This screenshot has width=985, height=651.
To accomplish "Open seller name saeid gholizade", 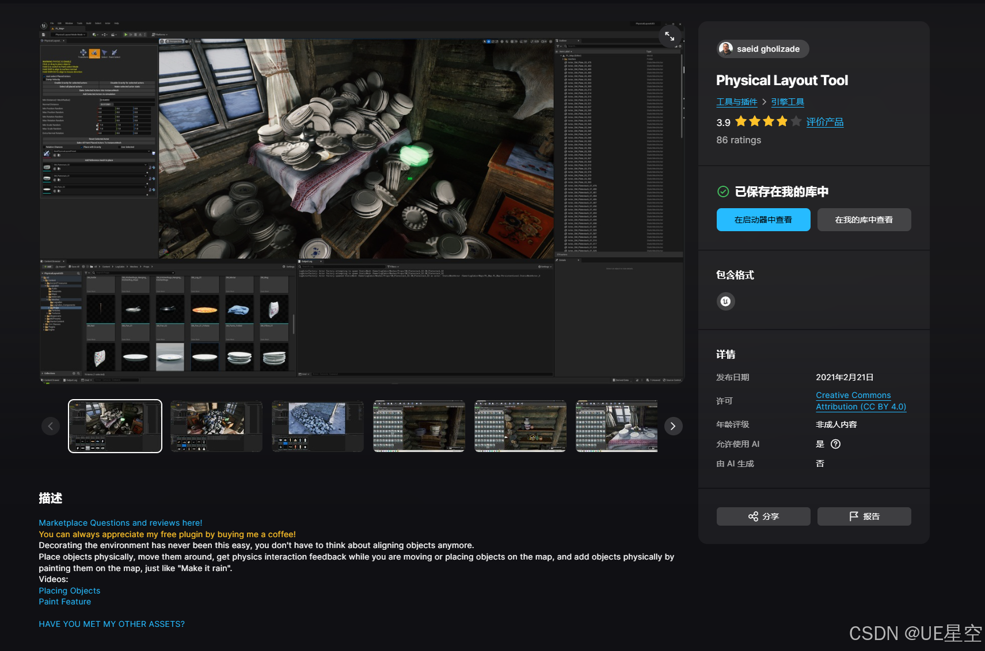I will tap(768, 49).
